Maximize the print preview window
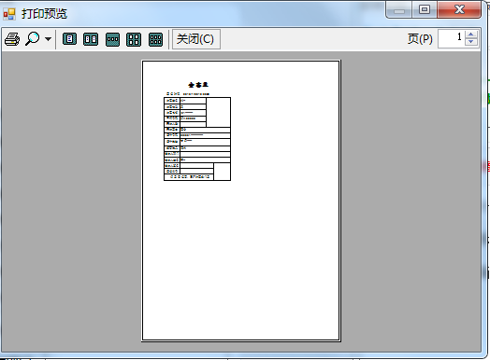 pos(424,10)
